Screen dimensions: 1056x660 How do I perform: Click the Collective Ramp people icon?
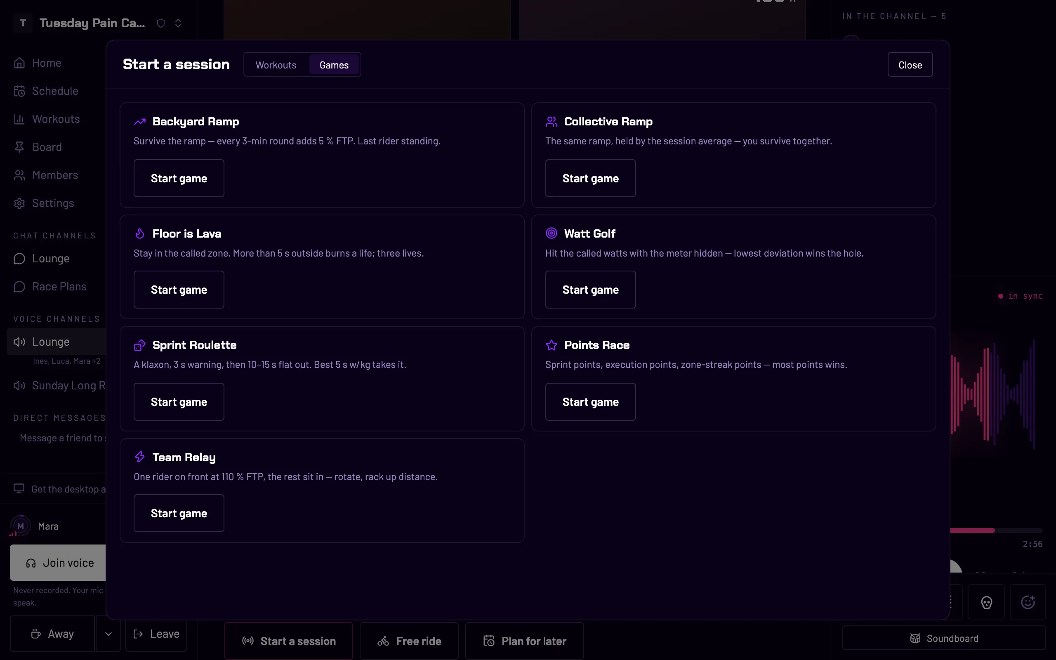tap(551, 122)
